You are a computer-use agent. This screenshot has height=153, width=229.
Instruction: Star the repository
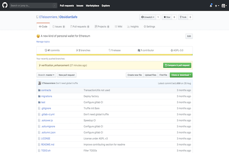[167, 17]
